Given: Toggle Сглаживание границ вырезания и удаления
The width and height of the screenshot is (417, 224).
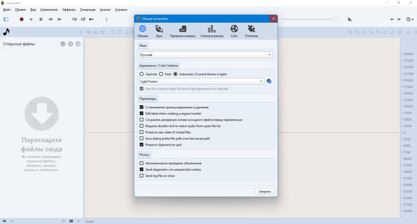Looking at the screenshot, I should [142, 107].
